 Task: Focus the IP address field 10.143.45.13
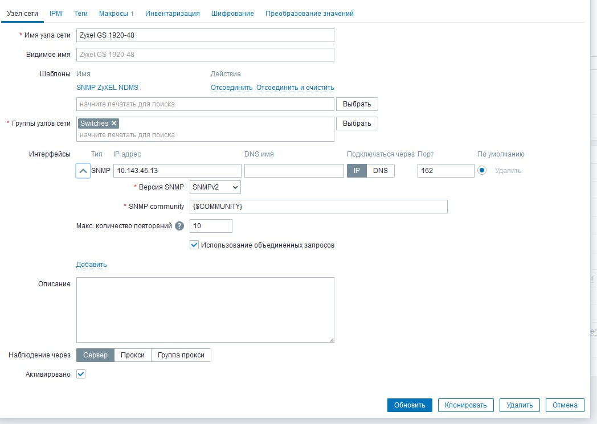177,171
